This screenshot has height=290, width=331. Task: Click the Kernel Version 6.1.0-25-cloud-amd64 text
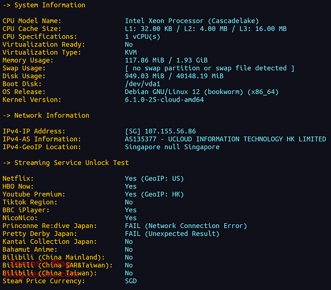pos(164,100)
